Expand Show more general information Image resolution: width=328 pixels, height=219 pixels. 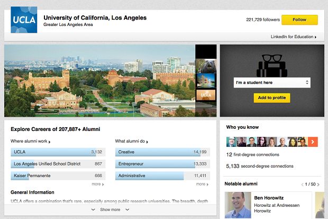pos(110,209)
